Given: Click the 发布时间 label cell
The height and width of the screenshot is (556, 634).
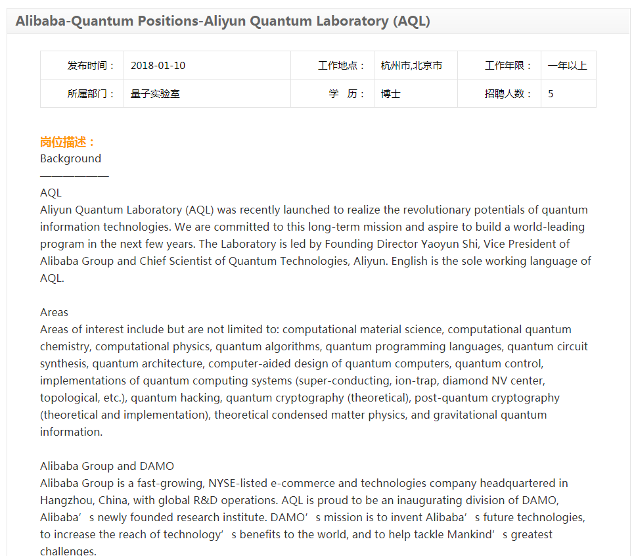Looking at the screenshot, I should 82,65.
